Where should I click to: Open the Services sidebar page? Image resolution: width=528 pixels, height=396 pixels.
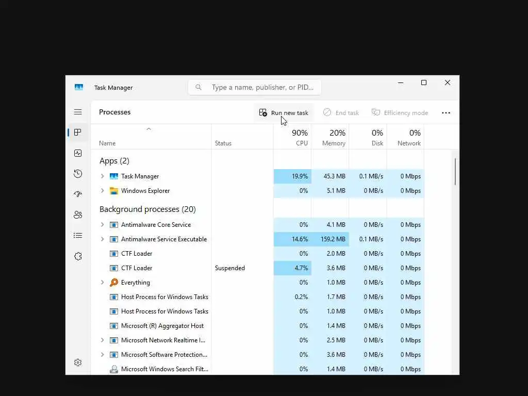click(x=78, y=256)
